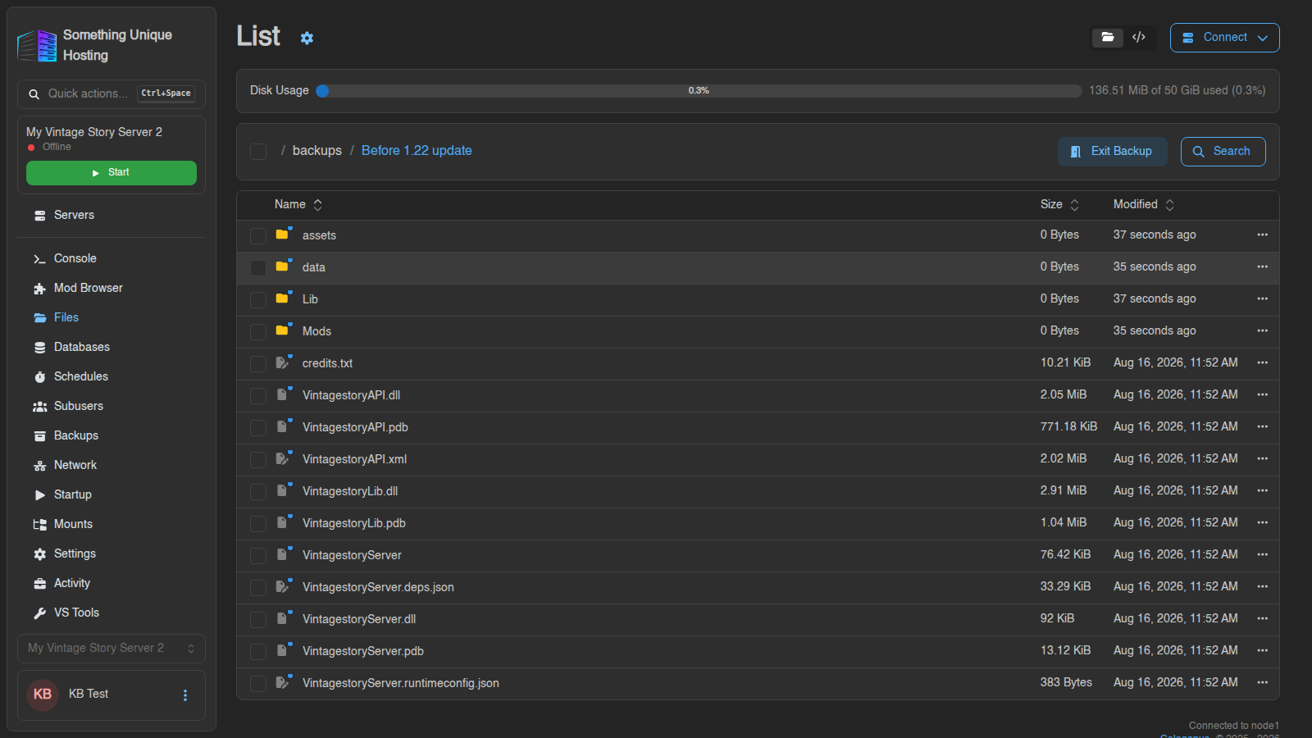
Task: Switch to code/SFTP view icon
Action: tap(1139, 38)
